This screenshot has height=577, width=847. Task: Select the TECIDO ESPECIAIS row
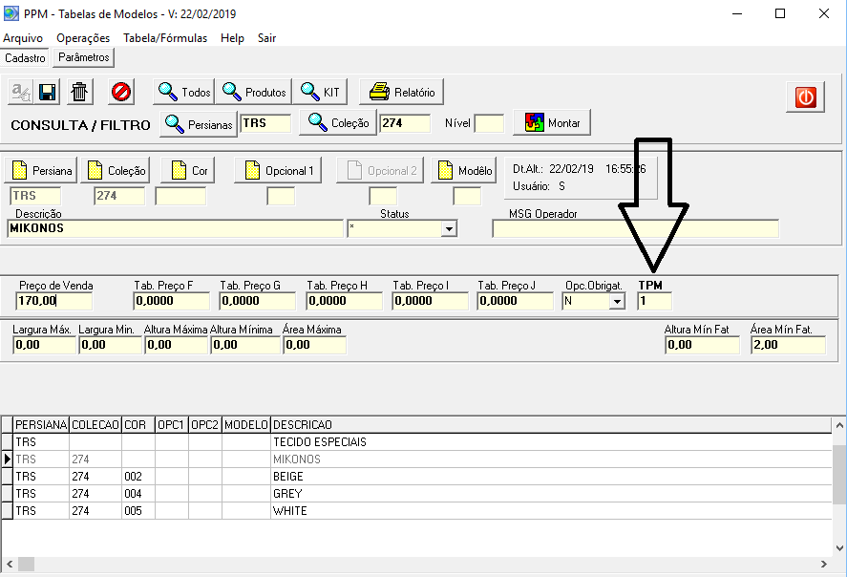pyautogui.click(x=416, y=442)
